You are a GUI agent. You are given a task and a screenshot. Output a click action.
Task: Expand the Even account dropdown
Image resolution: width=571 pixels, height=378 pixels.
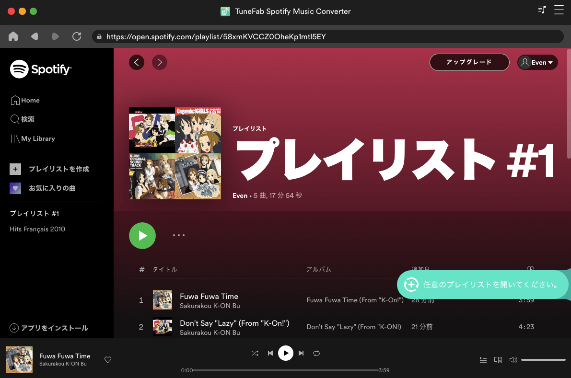[x=537, y=62]
